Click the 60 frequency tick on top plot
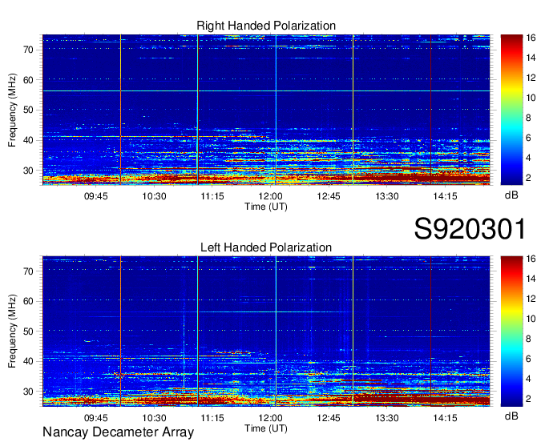Screen dimensions: 545x442 click(29, 80)
